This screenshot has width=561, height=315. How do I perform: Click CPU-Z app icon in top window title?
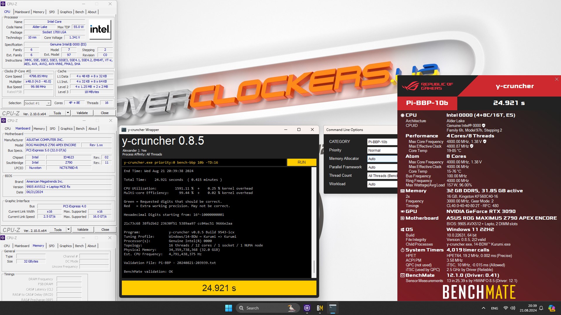pos(3,4)
